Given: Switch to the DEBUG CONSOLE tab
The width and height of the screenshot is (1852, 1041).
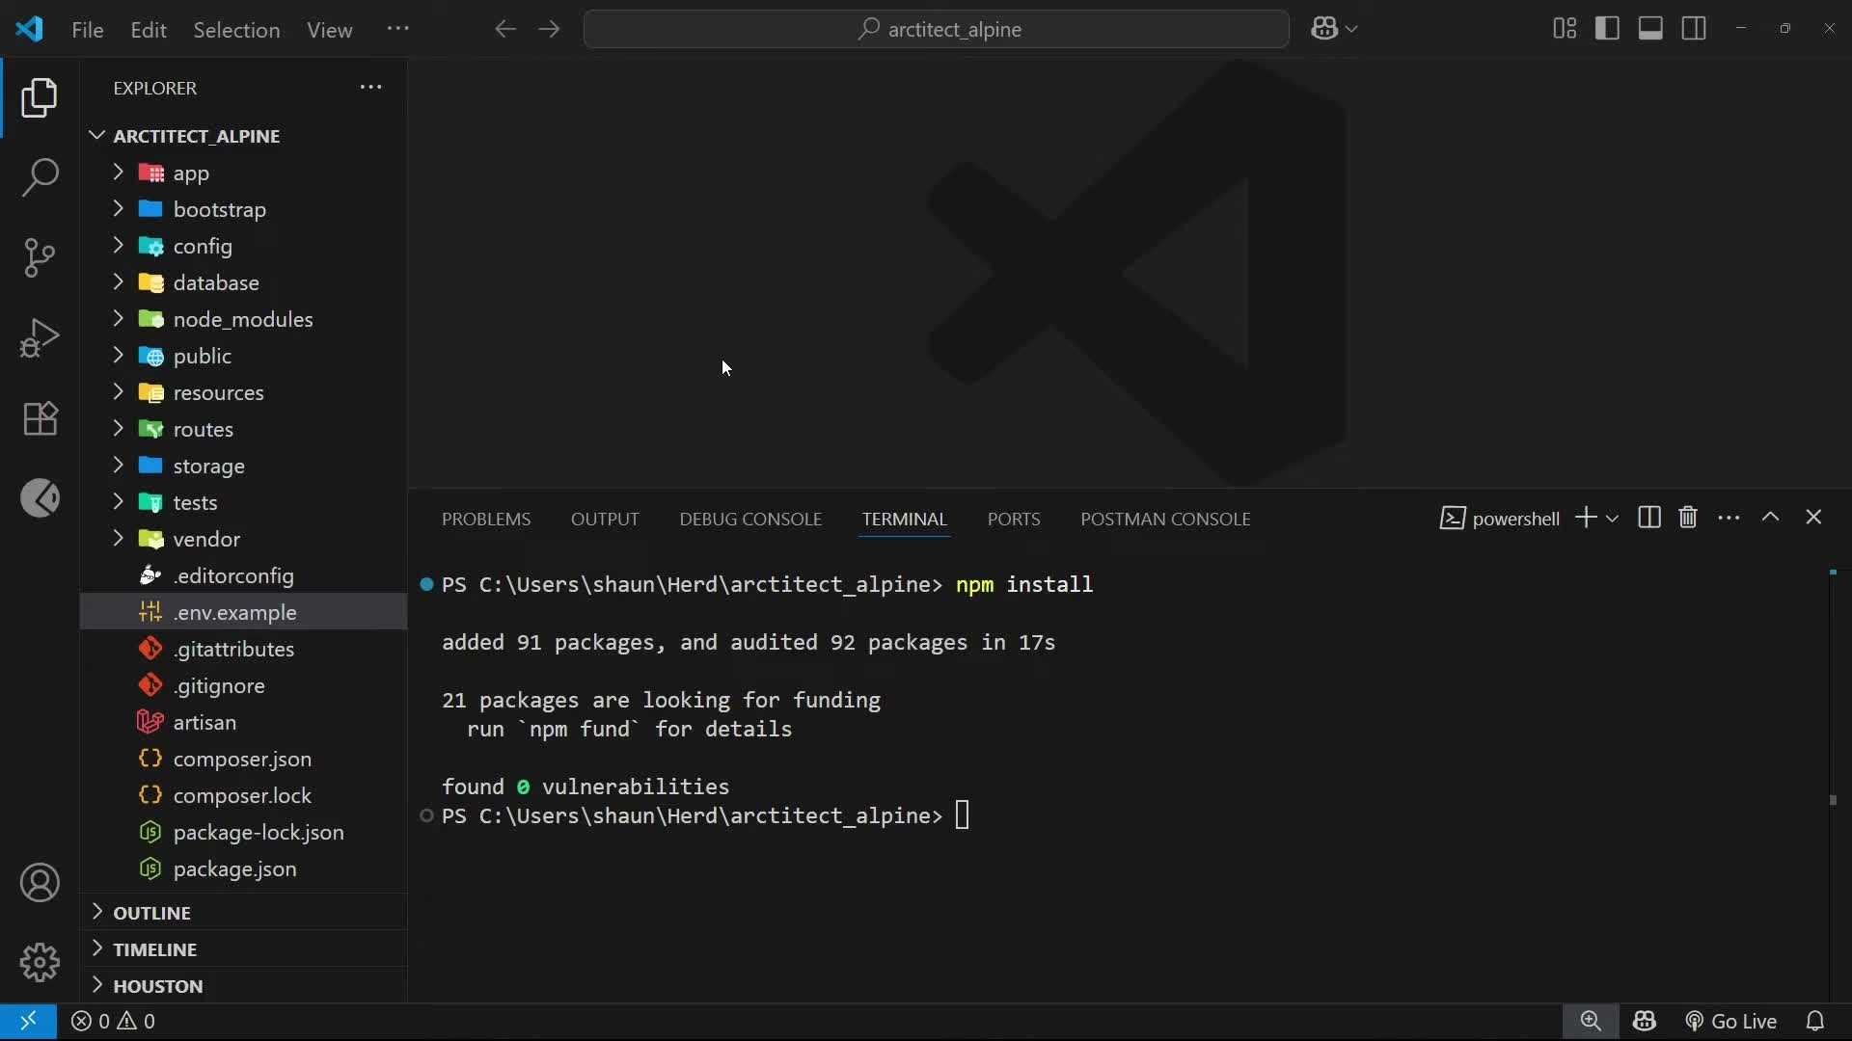Looking at the screenshot, I should [x=749, y=519].
